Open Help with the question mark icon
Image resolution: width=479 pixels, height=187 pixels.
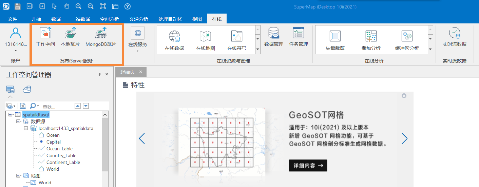tap(128, 6)
